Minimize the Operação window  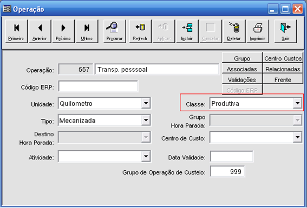click(272, 9)
